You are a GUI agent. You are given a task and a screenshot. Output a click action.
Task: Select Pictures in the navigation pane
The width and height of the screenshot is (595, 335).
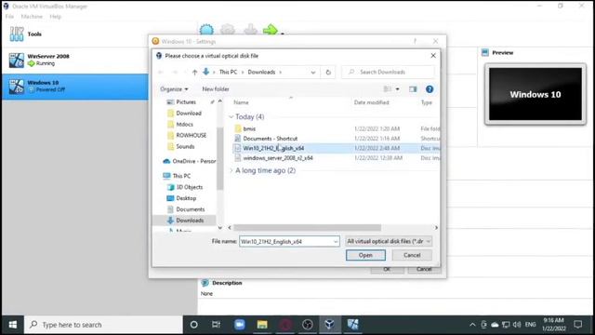pyautogui.click(x=186, y=102)
